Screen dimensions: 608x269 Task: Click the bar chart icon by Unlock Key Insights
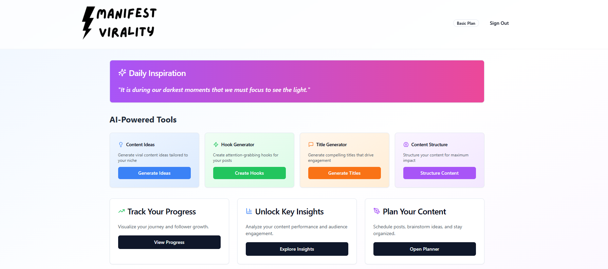pos(249,211)
